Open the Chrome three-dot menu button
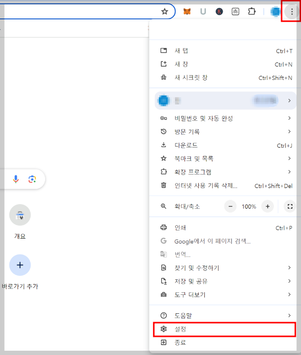Viewport: 301px width, 355px height. (292, 11)
